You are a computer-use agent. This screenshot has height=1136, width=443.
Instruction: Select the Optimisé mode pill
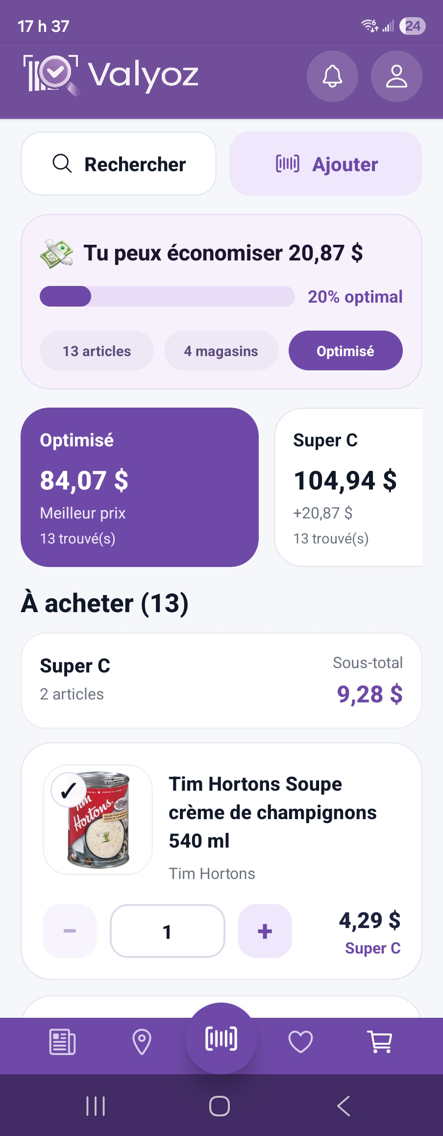click(x=345, y=351)
